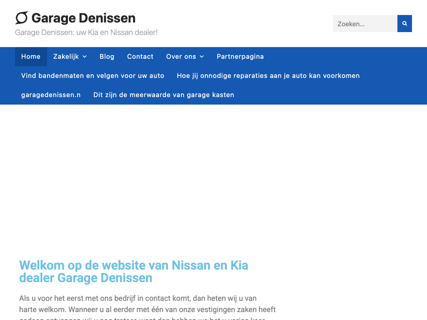427x320 pixels.
Task: Open the Partnerpagina menu item
Action: 240,57
